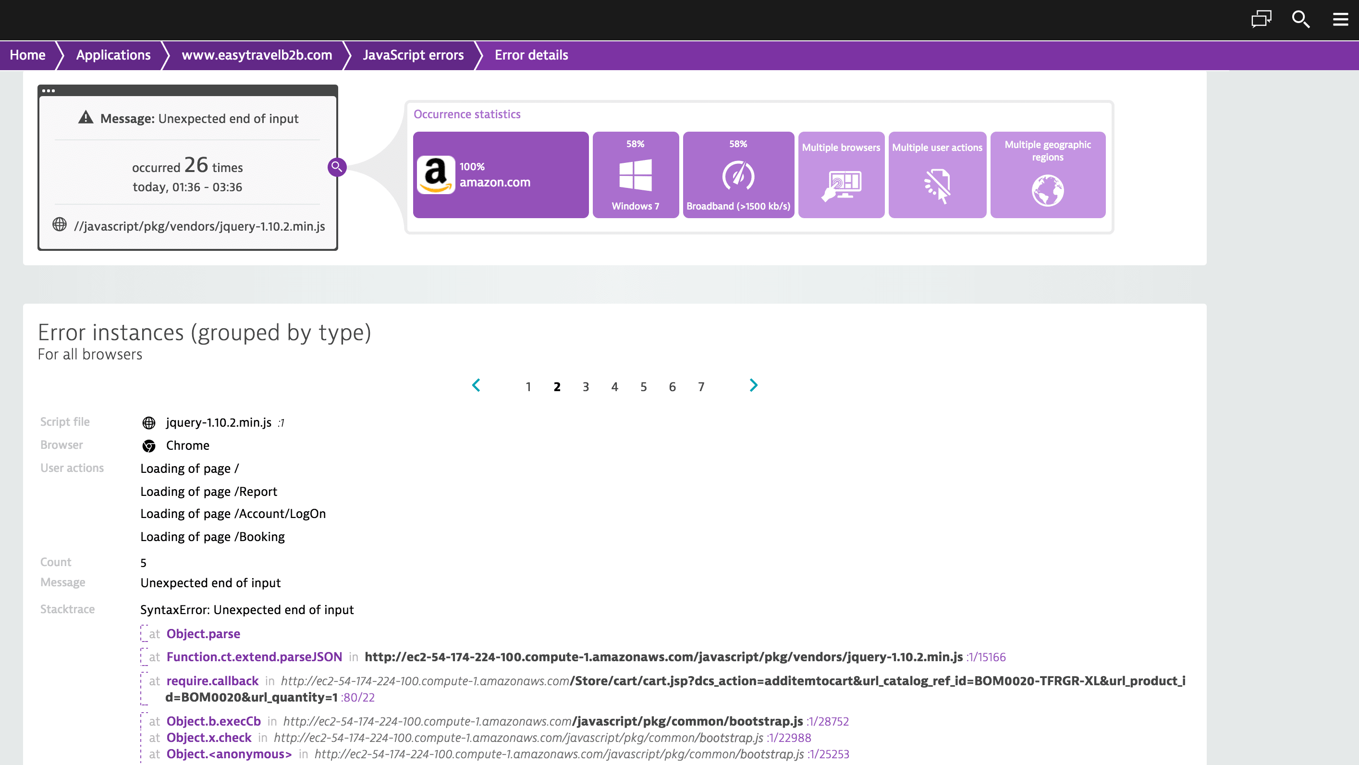Screen dimensions: 1359x765
Task: Click 'Loading of page /Report'
Action: [208, 491]
